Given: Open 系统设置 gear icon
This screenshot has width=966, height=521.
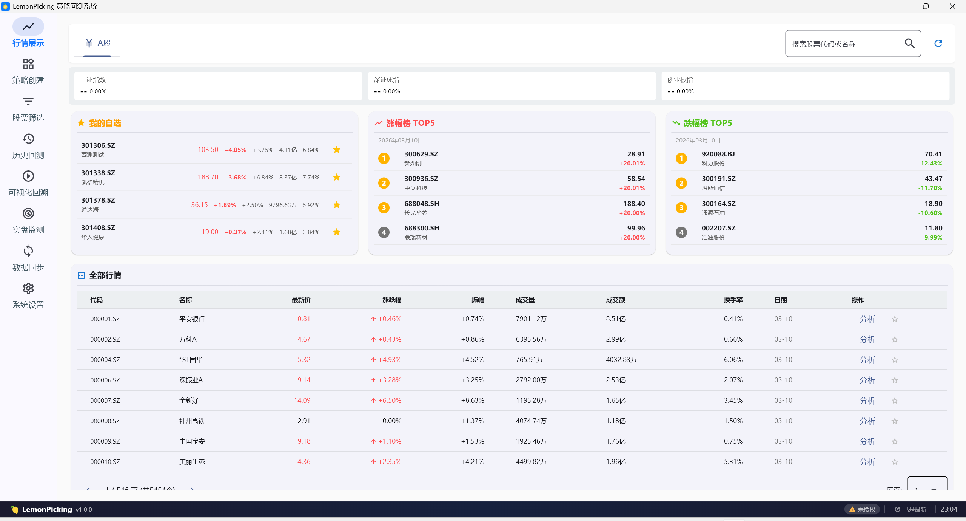Looking at the screenshot, I should point(28,289).
